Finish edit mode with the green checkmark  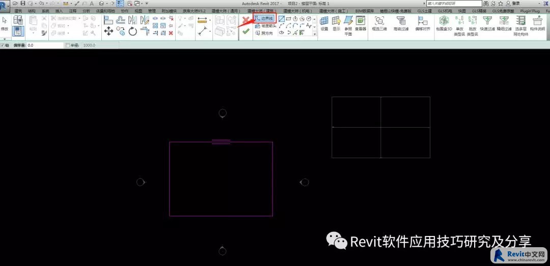pos(246,31)
